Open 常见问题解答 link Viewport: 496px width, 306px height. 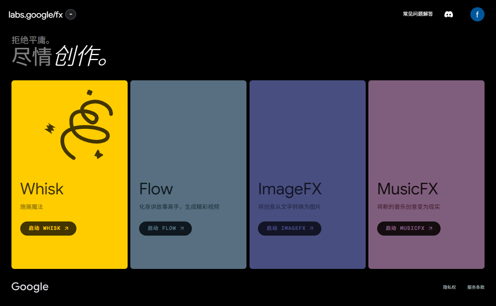pyautogui.click(x=418, y=14)
